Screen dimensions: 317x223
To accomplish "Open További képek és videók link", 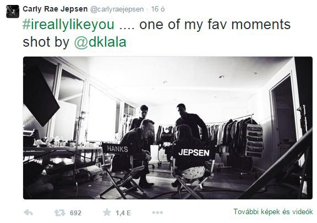I will click(x=273, y=211).
